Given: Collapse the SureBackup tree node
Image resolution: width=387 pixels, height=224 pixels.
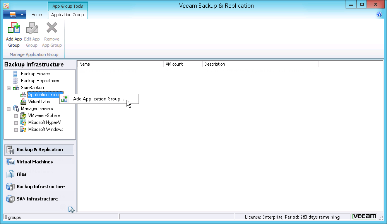Looking at the screenshot, I should click(9, 88).
